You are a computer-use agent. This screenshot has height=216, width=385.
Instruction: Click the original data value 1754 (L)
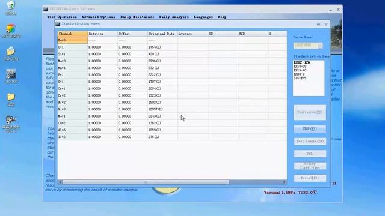pos(155,47)
